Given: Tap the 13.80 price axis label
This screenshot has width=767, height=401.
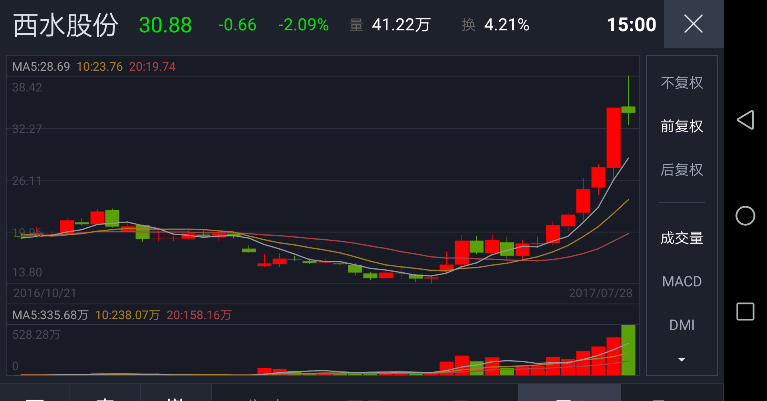Looking at the screenshot, I should 27,272.
